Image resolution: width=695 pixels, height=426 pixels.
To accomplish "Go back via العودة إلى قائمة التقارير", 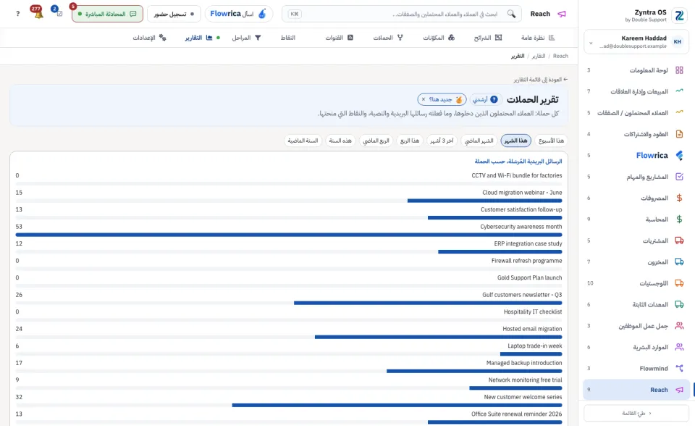I will click(x=541, y=80).
